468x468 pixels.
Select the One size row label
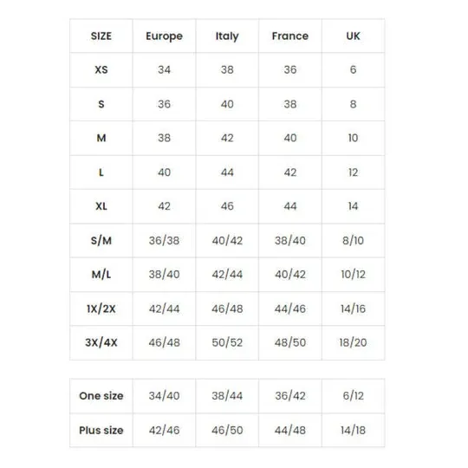pyautogui.click(x=101, y=396)
